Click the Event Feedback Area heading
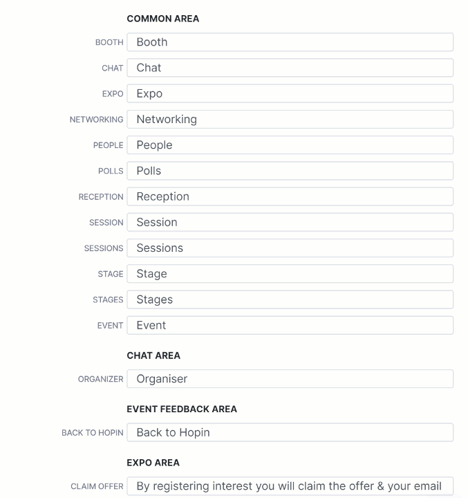The height and width of the screenshot is (498, 468). point(182,409)
